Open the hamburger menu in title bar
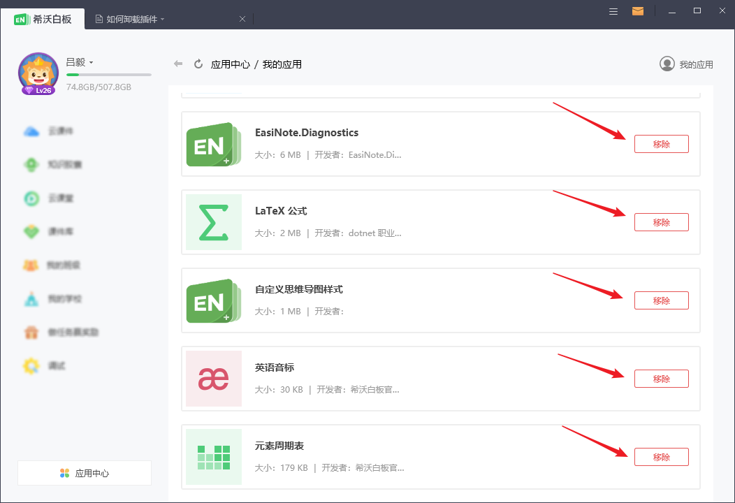Viewport: 735px width, 503px height. [x=613, y=11]
